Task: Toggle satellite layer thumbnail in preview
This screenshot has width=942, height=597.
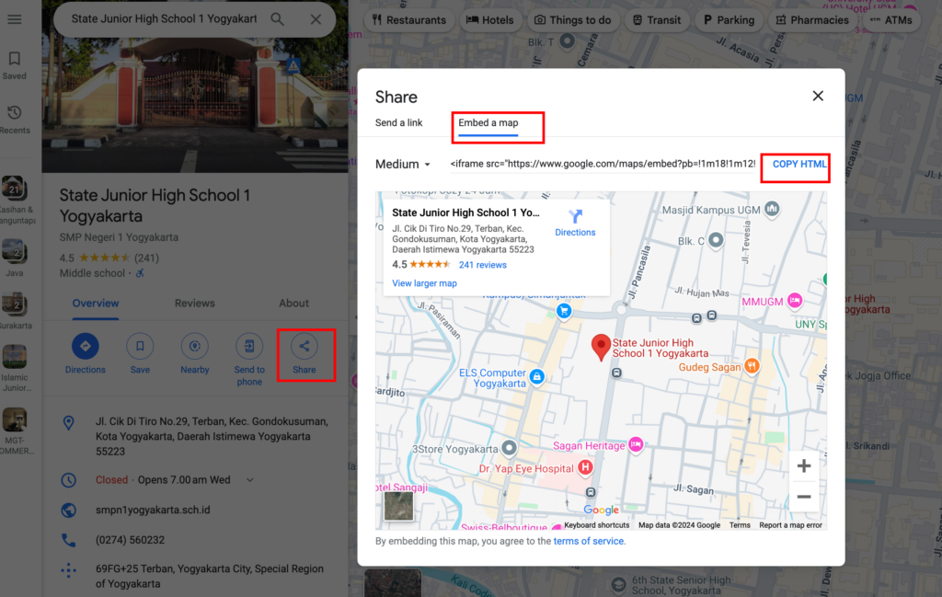Action: pyautogui.click(x=399, y=506)
